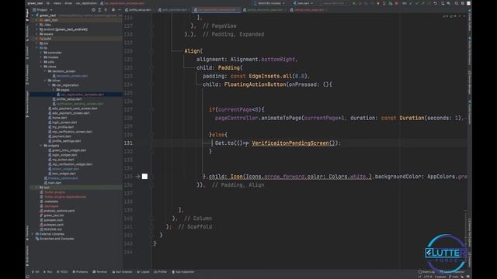Switch to the vehicle_color_page.dart tab

coord(308,10)
